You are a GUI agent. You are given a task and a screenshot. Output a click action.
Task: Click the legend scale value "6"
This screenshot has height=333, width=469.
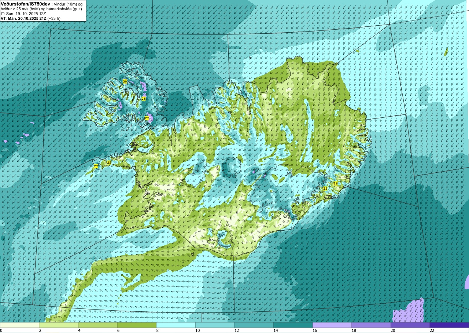click(118, 330)
